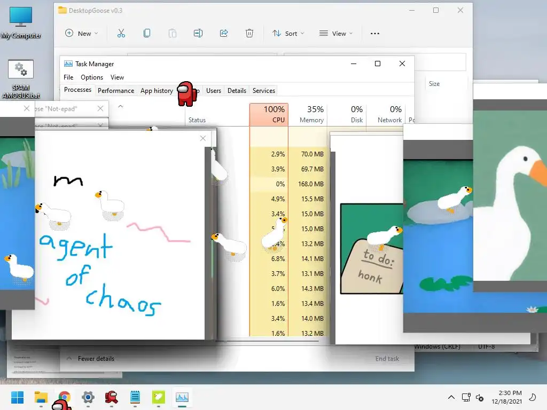This screenshot has height=410, width=547.
Task: Click the UTF-8 encoding in Notepad status bar
Action: click(x=486, y=346)
